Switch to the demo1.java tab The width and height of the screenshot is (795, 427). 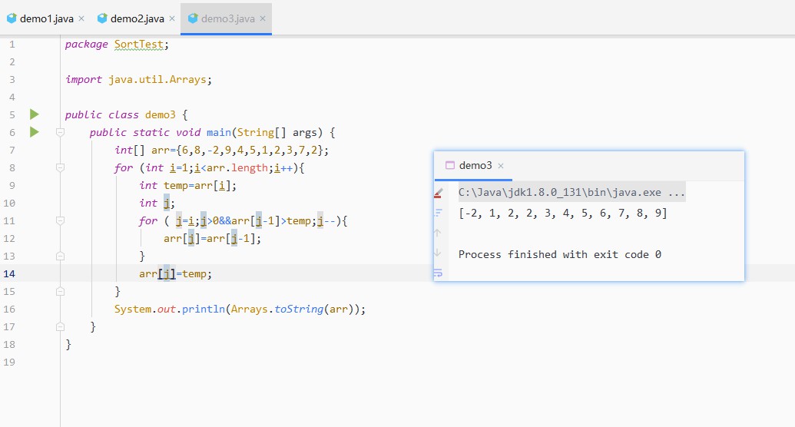pos(46,18)
